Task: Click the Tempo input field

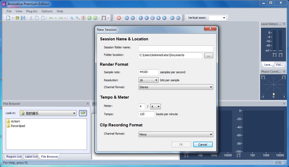Action: 146,114
